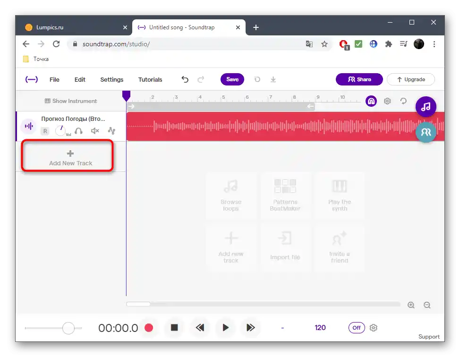Play the song
Viewport: 460px width, 357px height.
pos(225,328)
